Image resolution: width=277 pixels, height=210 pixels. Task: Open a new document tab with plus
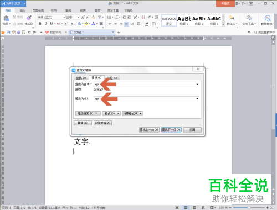pos(119,33)
